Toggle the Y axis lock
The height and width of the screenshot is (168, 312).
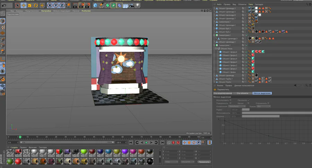56,5
